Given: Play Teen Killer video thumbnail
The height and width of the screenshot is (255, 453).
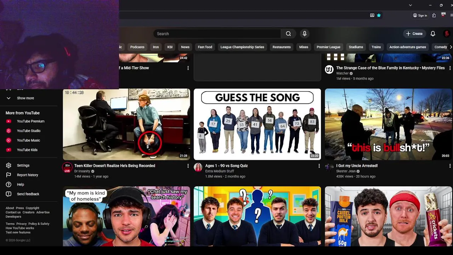Looking at the screenshot, I should click(x=126, y=124).
